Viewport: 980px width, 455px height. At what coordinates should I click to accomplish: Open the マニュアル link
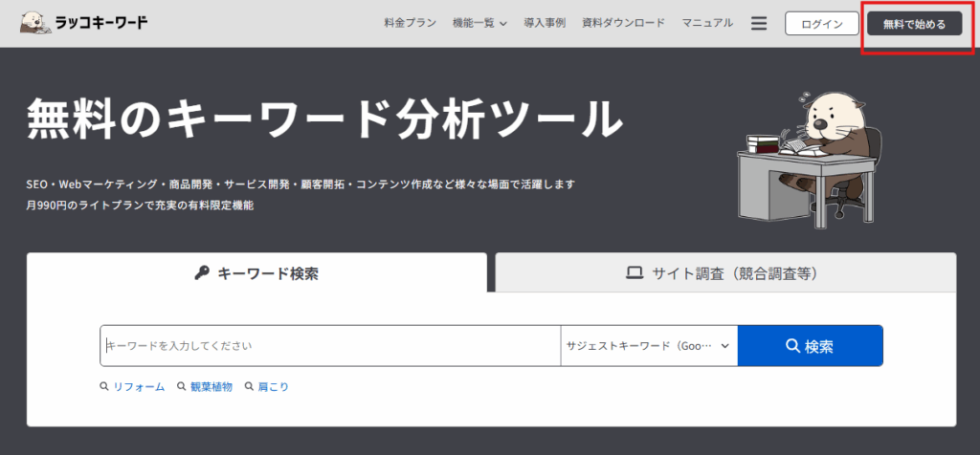pos(707,23)
